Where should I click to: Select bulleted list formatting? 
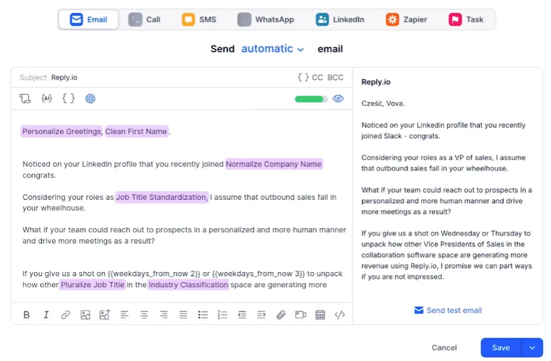pos(203,315)
